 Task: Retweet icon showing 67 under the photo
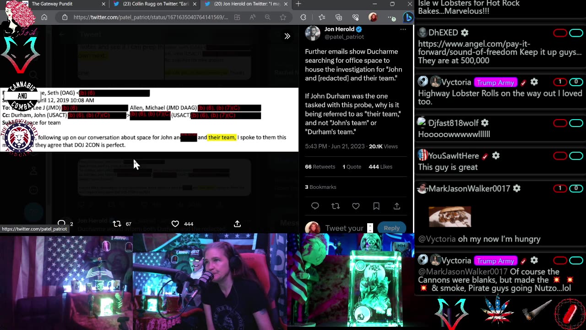coord(117,224)
